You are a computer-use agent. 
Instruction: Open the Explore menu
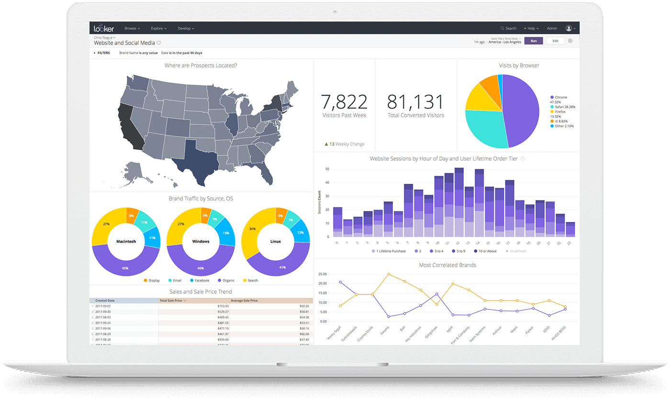click(x=158, y=29)
